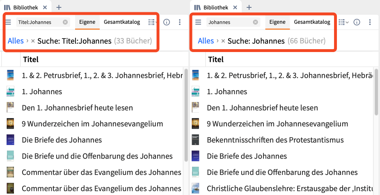Open view layout dropdown in left panel
The height and width of the screenshot is (195, 380).
152,22
